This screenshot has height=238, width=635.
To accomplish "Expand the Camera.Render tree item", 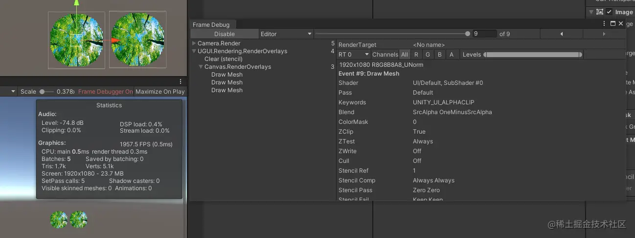I will 194,43.
